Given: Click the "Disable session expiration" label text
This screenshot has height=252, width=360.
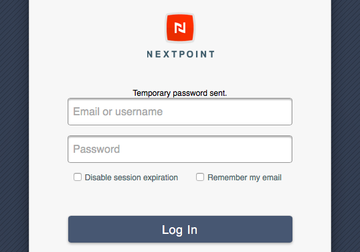Looking at the screenshot, I should [x=131, y=178].
